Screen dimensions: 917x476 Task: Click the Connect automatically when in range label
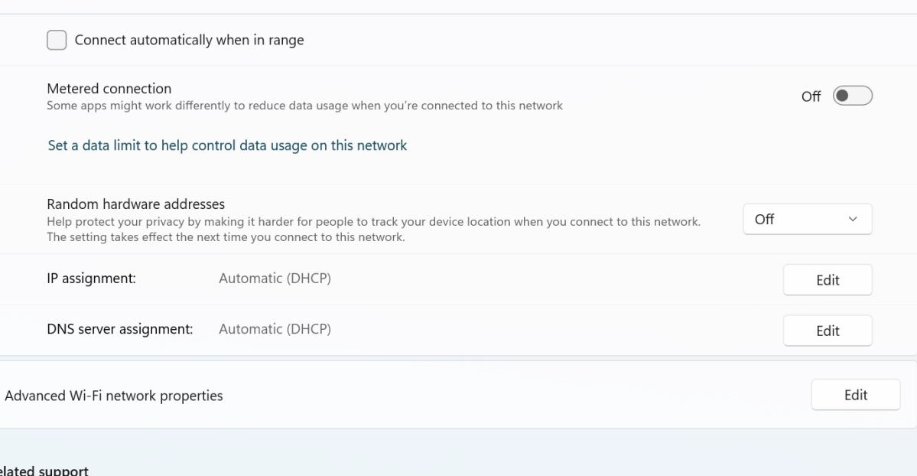[x=189, y=41]
